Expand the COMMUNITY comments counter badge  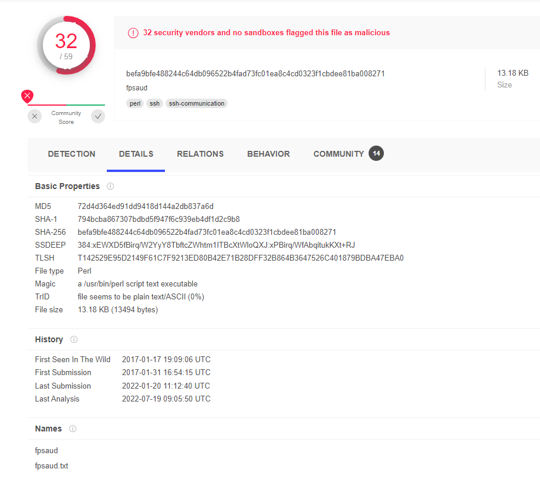tap(376, 153)
